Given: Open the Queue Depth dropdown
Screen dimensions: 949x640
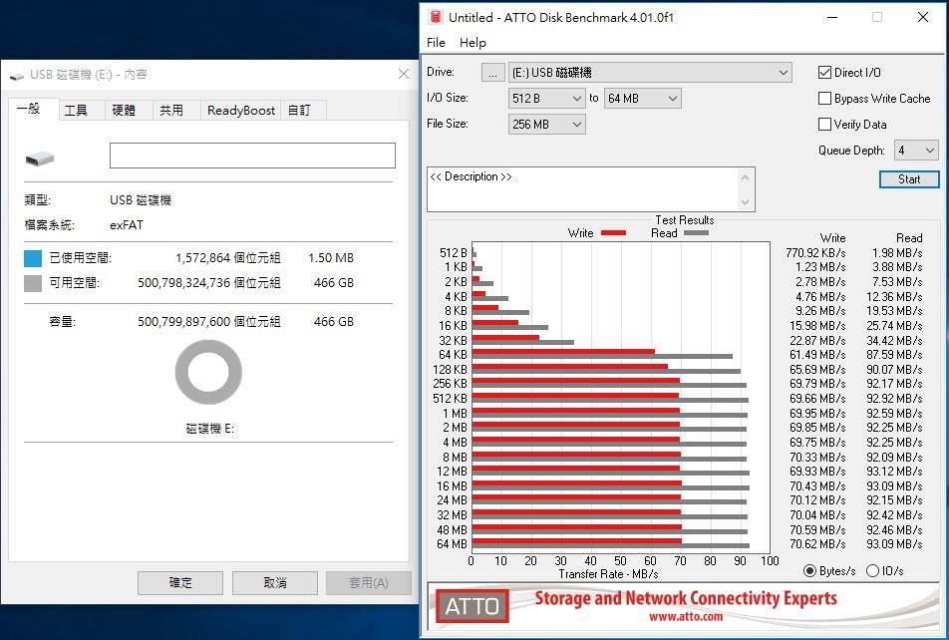Looking at the screenshot, I should (x=916, y=151).
